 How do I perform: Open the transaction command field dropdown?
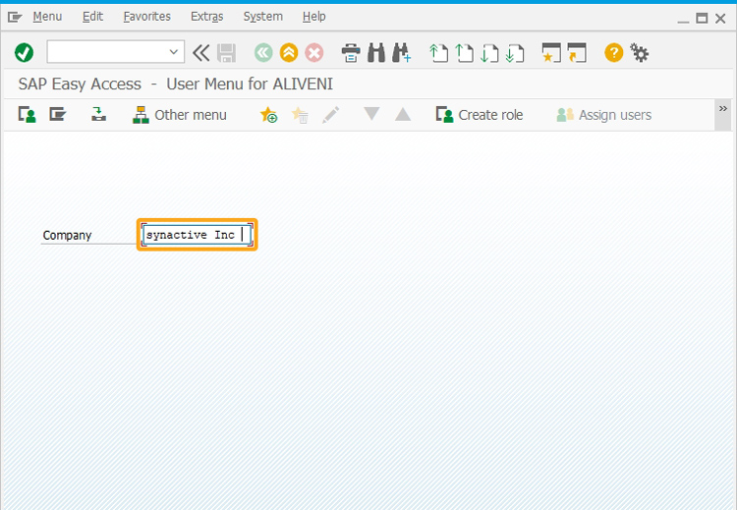point(173,52)
